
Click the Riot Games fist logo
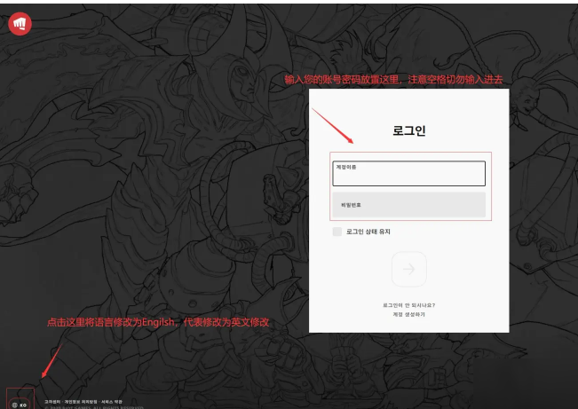(x=20, y=24)
